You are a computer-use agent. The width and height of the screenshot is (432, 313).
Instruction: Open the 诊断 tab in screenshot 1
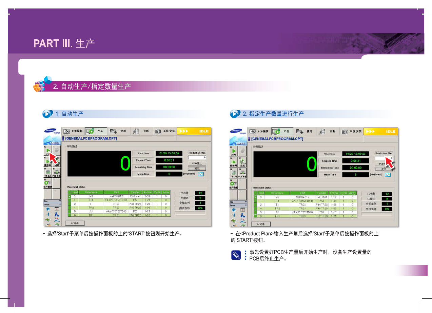pos(142,131)
